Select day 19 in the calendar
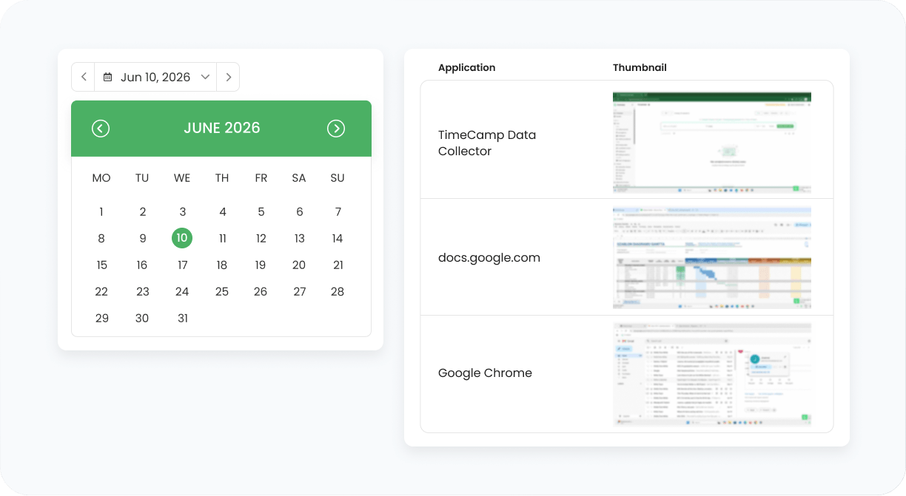Image resolution: width=906 pixels, height=496 pixels. 261,265
